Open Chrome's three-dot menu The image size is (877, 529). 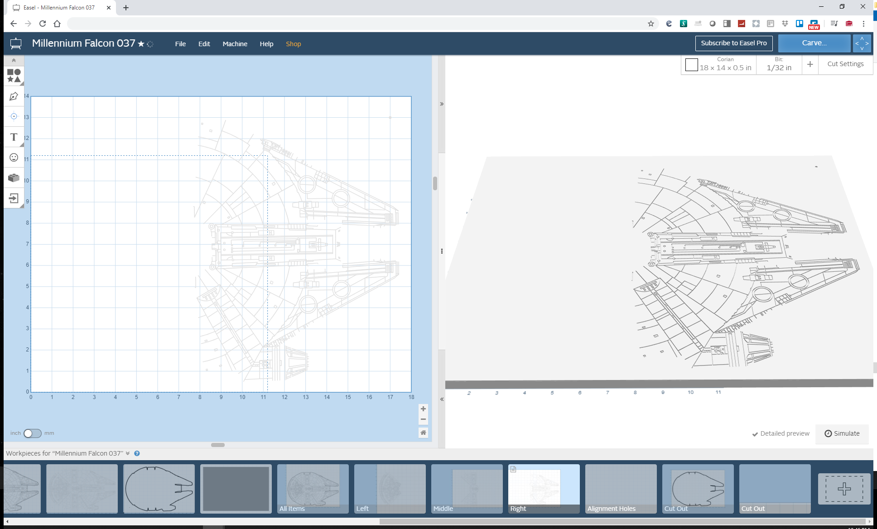864,24
